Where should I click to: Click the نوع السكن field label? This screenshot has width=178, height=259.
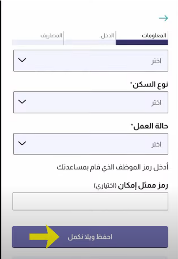149,85
